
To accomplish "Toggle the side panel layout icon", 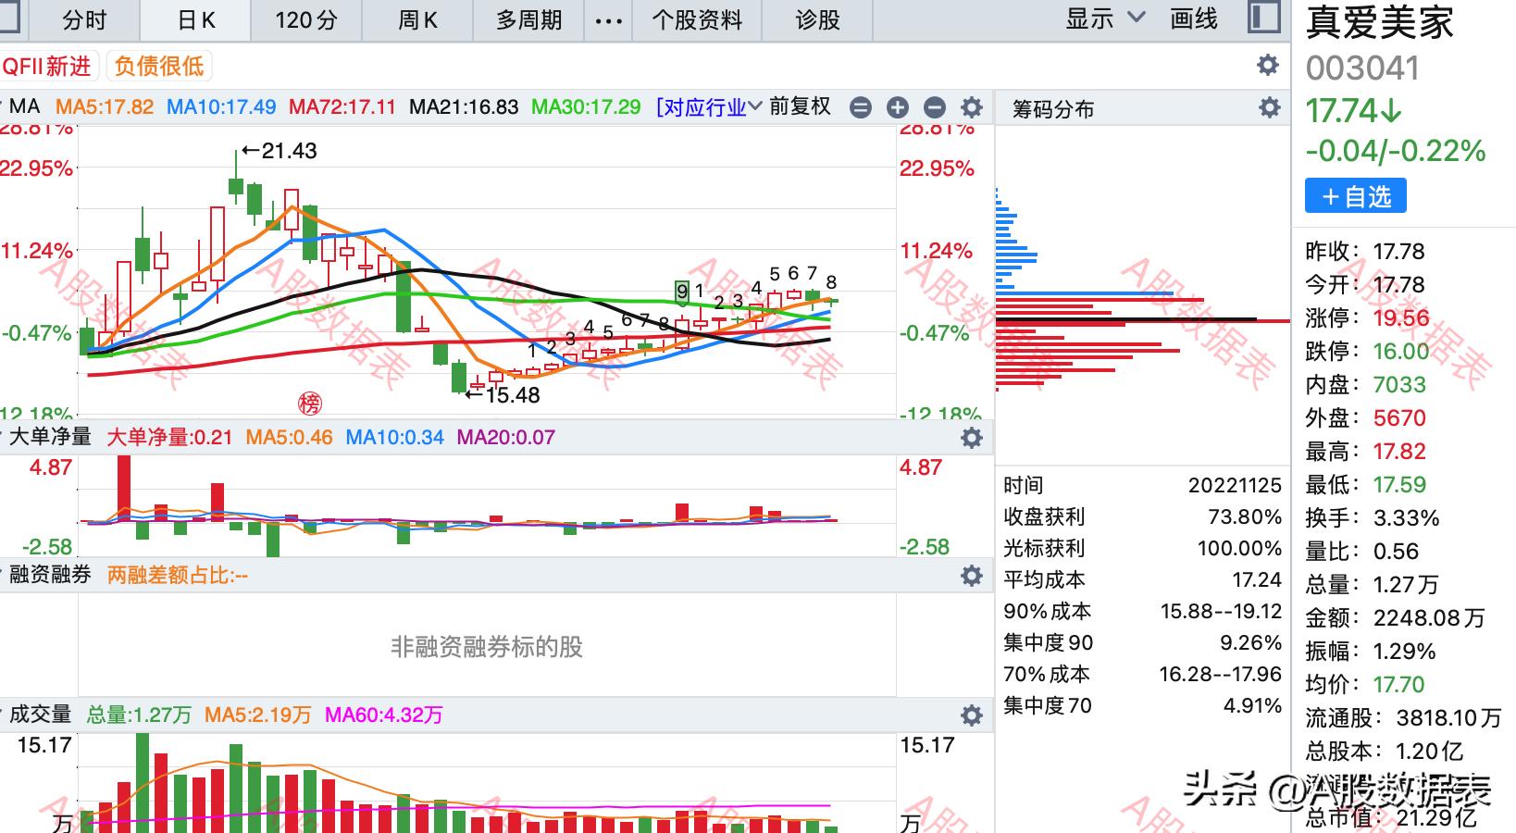I will pyautogui.click(x=1263, y=19).
